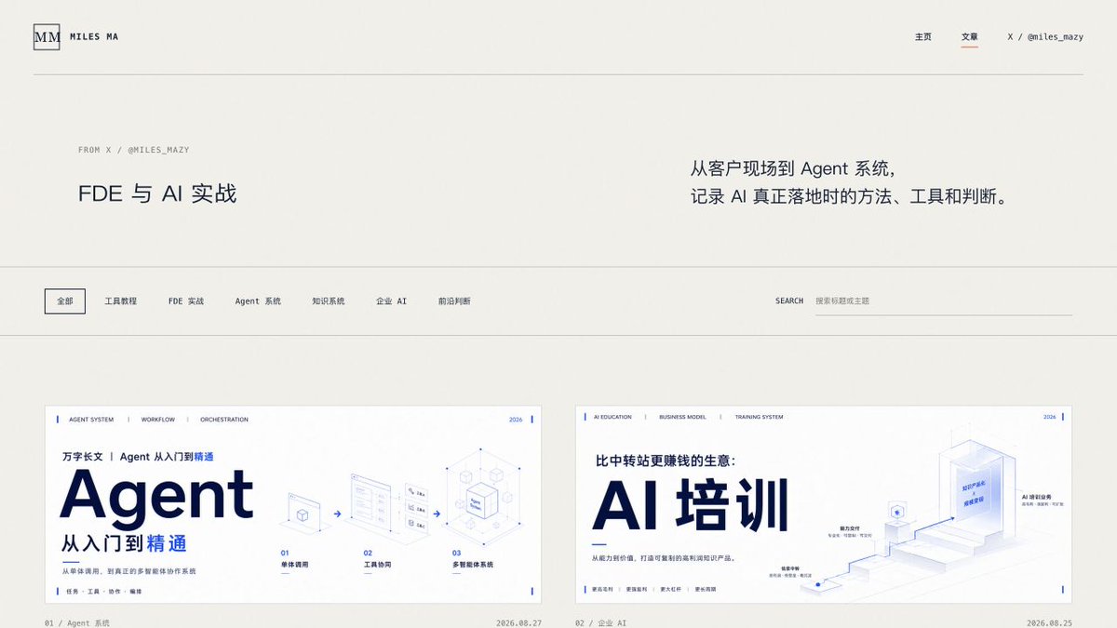Click the SEARCH label
Screen dimensions: 1117x628
point(789,301)
